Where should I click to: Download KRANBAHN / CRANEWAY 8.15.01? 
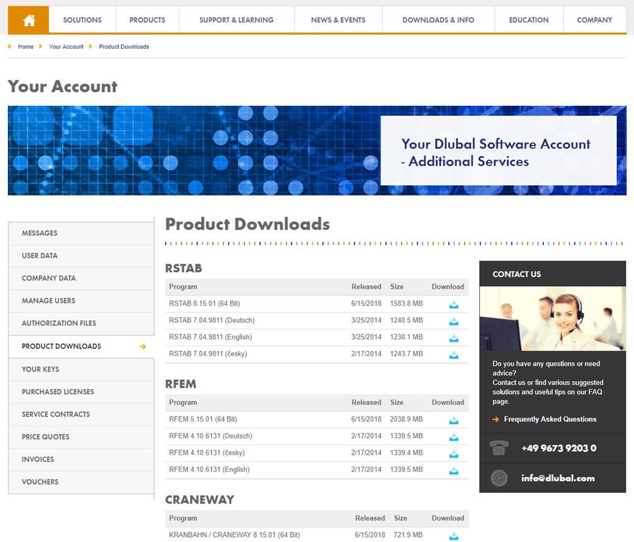tap(454, 535)
